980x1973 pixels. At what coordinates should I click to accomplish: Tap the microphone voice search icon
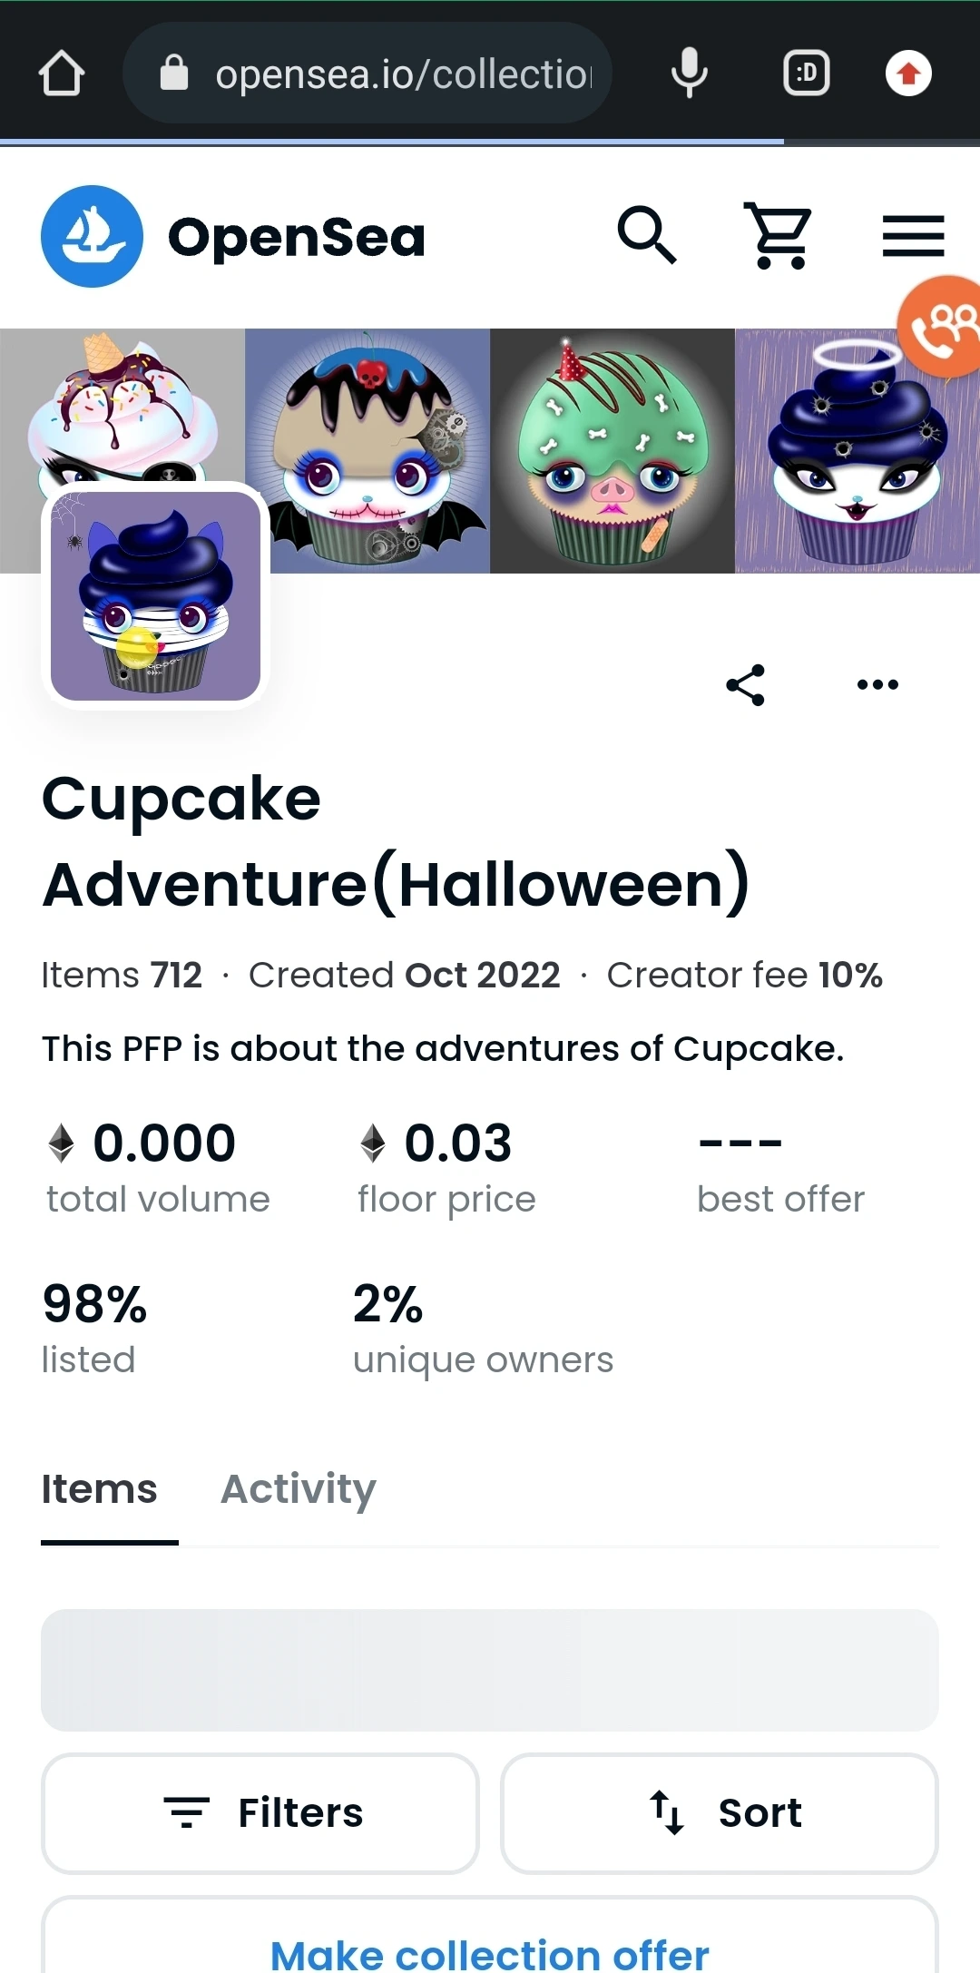690,74
